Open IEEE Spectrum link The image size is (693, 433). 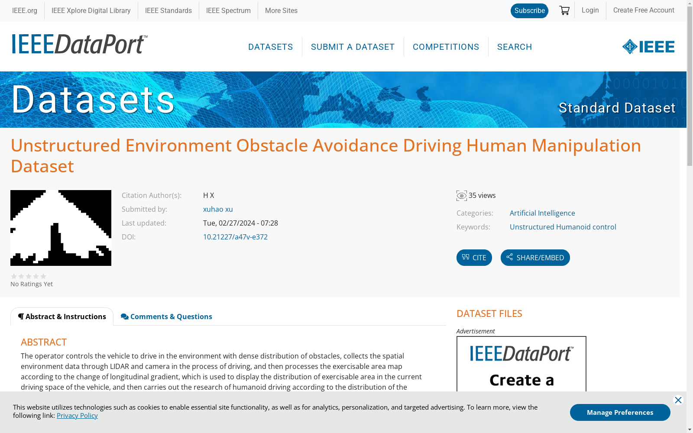pyautogui.click(x=228, y=10)
